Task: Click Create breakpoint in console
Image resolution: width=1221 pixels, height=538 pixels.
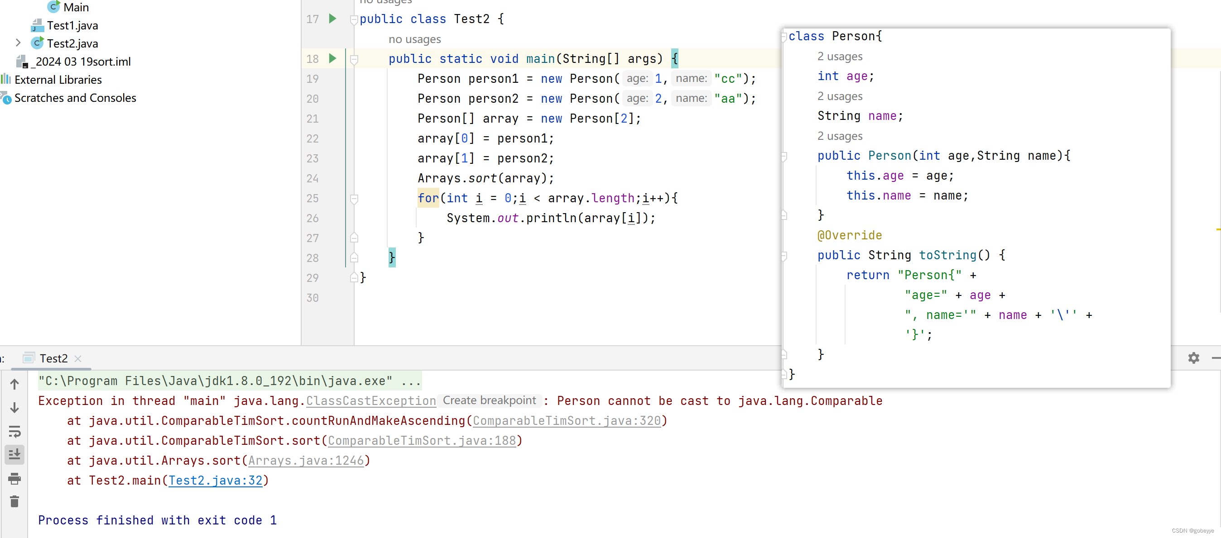Action: click(x=489, y=400)
